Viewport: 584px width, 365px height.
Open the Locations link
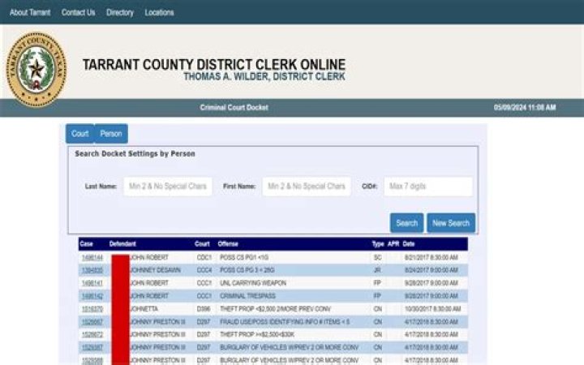159,12
